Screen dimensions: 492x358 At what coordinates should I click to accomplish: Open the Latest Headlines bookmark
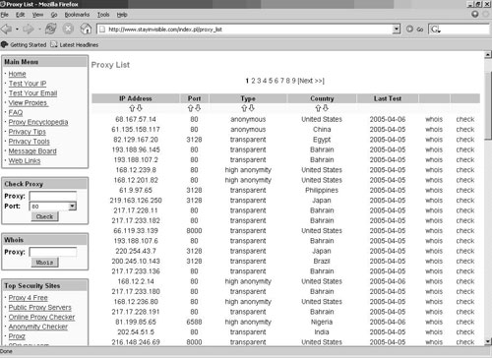75,44
